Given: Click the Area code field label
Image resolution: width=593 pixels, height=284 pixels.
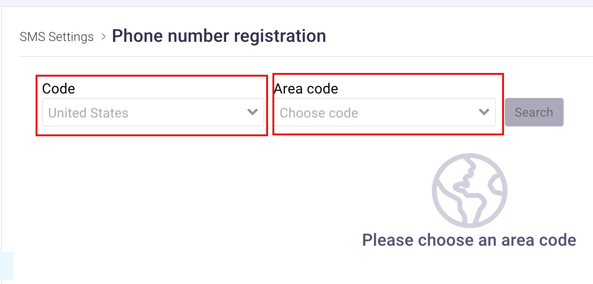Looking at the screenshot, I should point(306,89).
